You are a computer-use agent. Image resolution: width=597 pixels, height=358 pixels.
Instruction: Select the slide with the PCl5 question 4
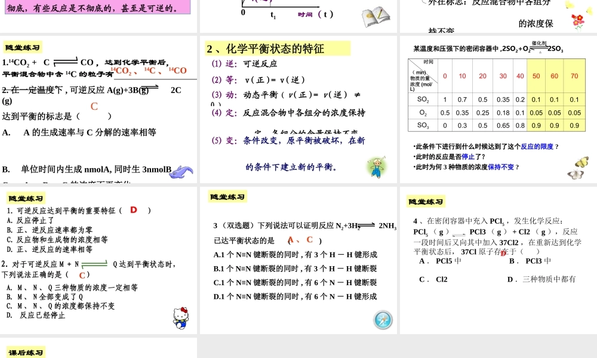tap(498, 260)
